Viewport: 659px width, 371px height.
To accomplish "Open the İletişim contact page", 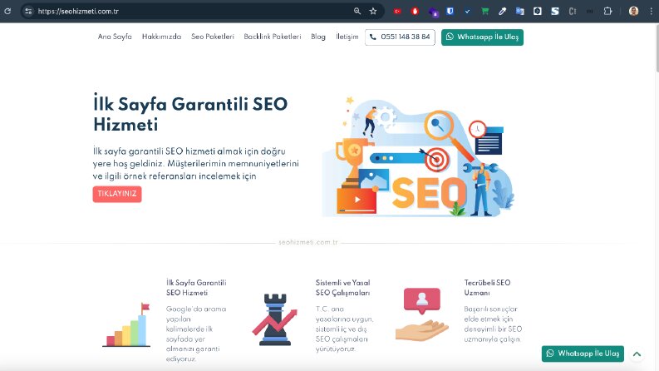I will coord(347,37).
